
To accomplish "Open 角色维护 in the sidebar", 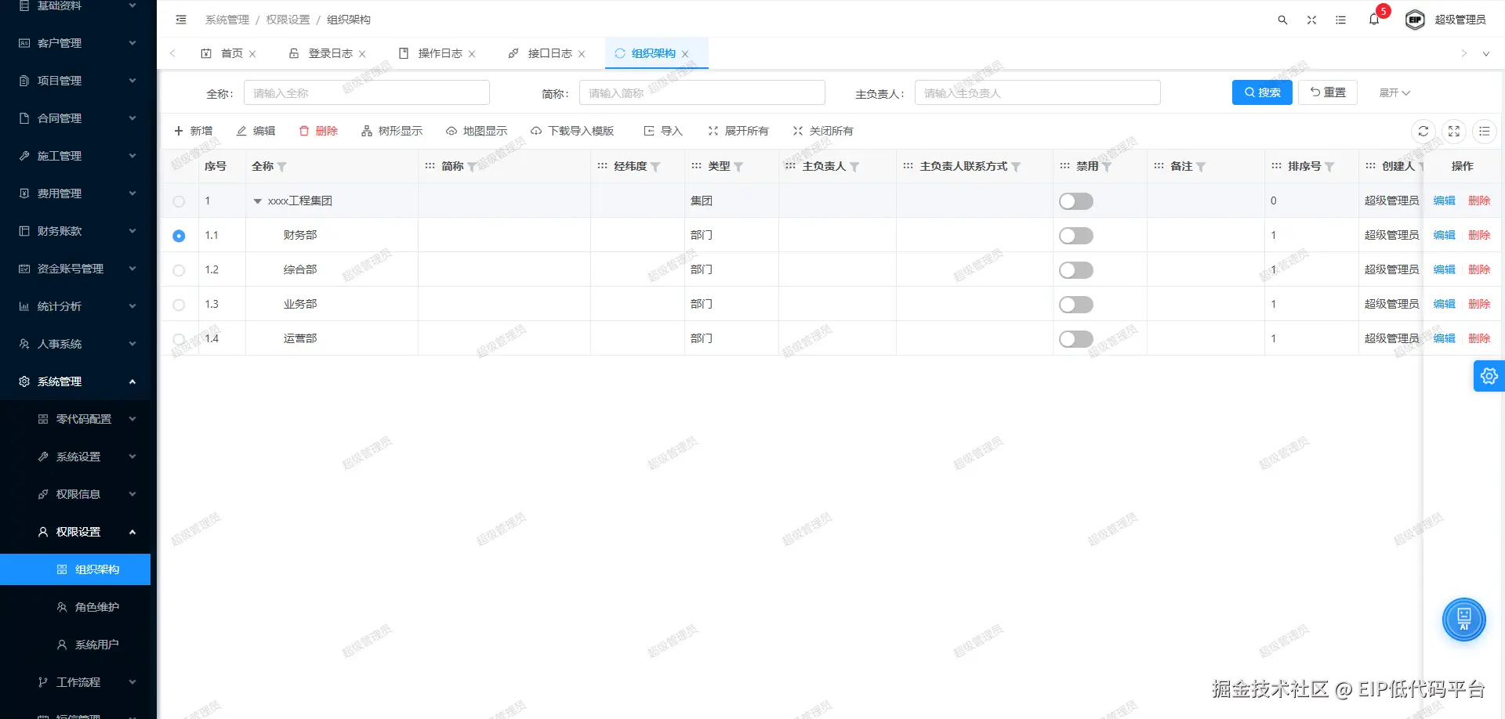I will (x=75, y=607).
